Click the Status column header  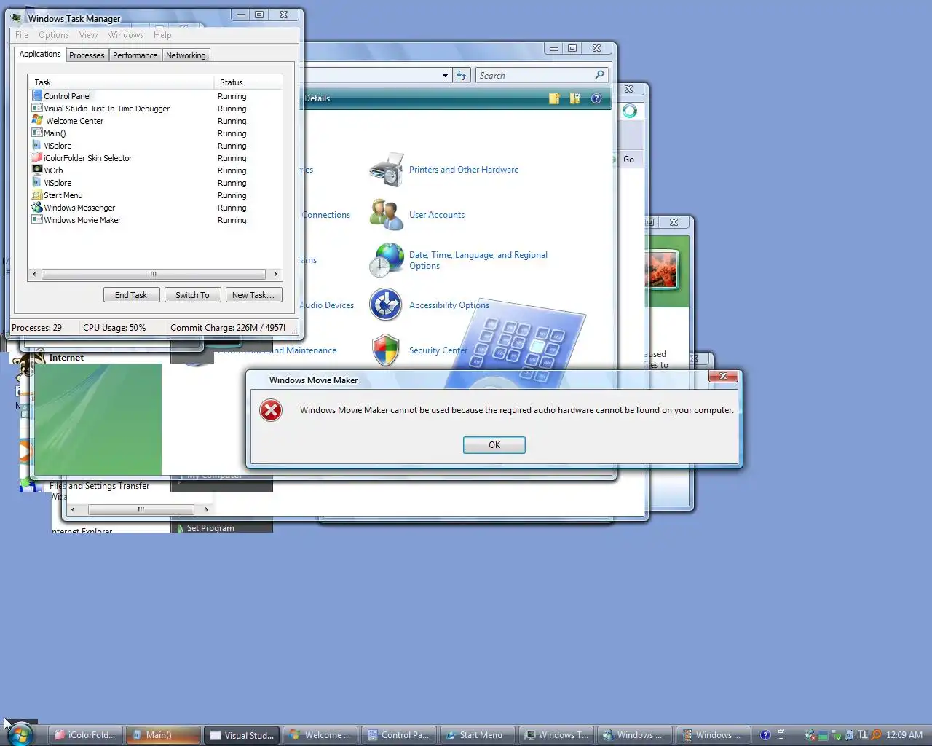pos(248,82)
